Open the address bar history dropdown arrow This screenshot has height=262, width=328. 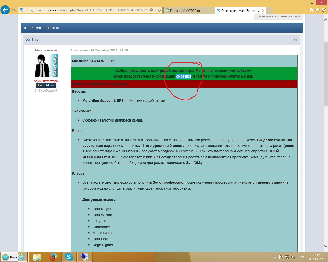pos(155,10)
